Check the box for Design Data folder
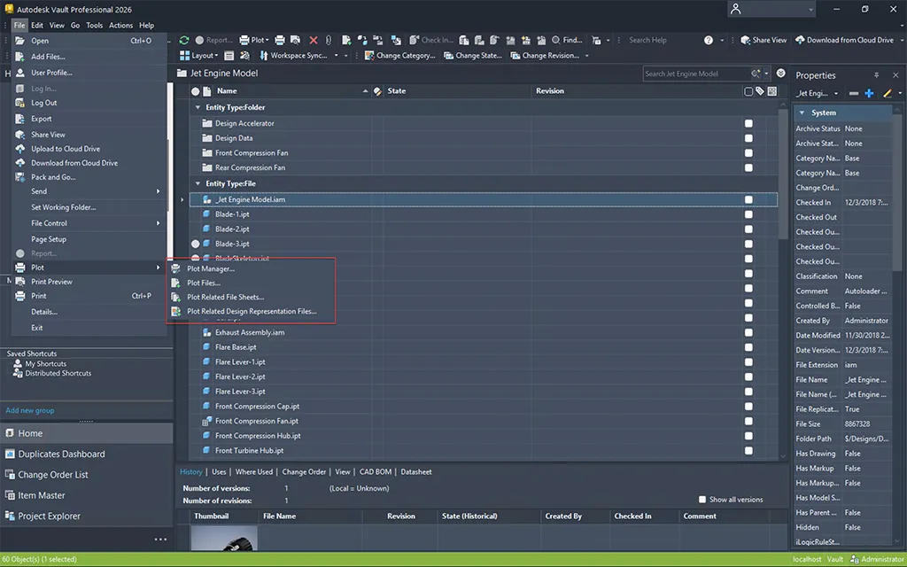 [748, 138]
